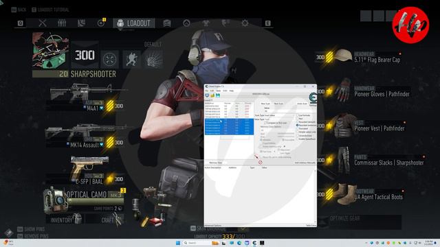Click SHOW PINS option
440x247 pixels.
coord(31,229)
